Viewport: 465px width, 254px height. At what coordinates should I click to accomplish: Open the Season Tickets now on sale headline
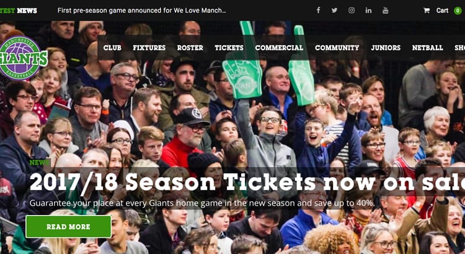click(247, 182)
